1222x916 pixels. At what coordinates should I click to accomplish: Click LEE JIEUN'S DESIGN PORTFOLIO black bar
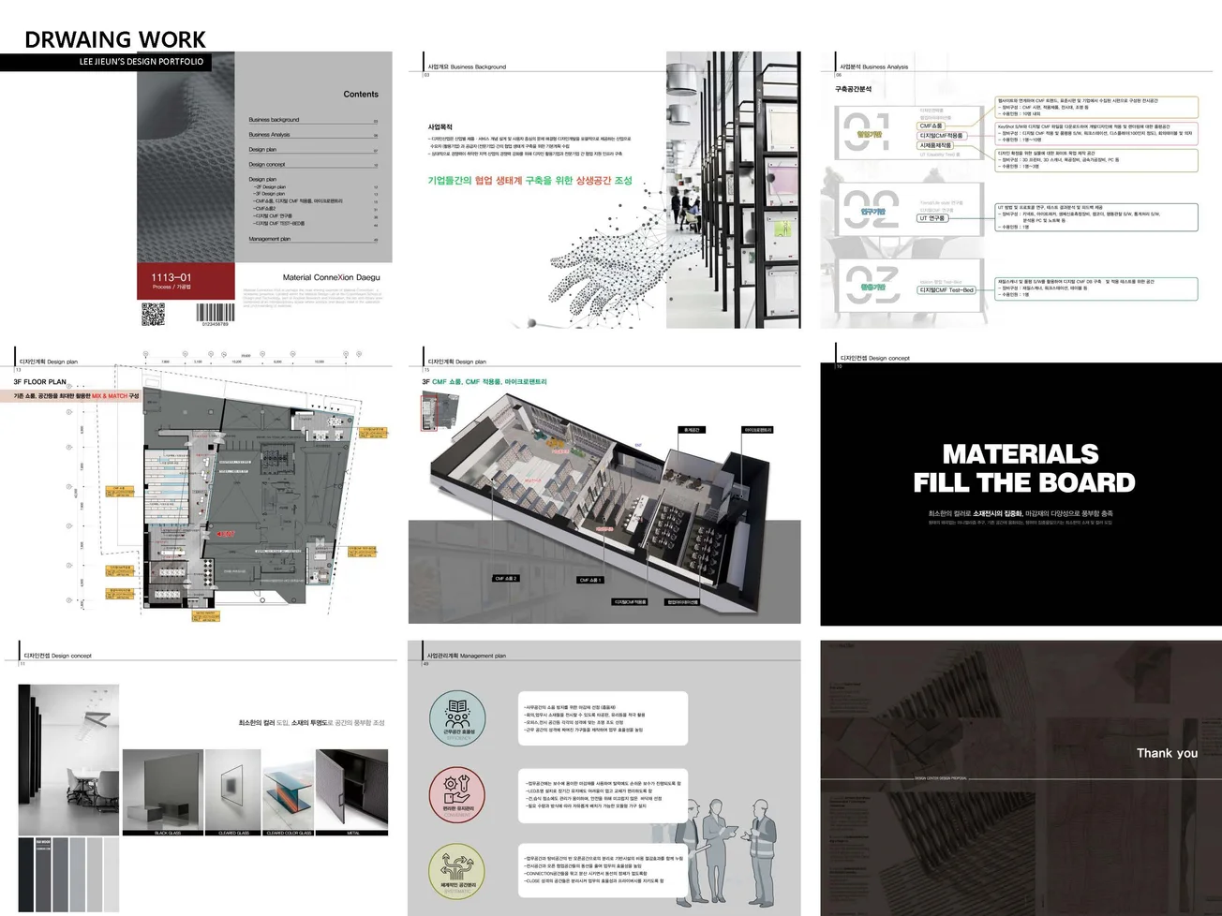click(105, 62)
